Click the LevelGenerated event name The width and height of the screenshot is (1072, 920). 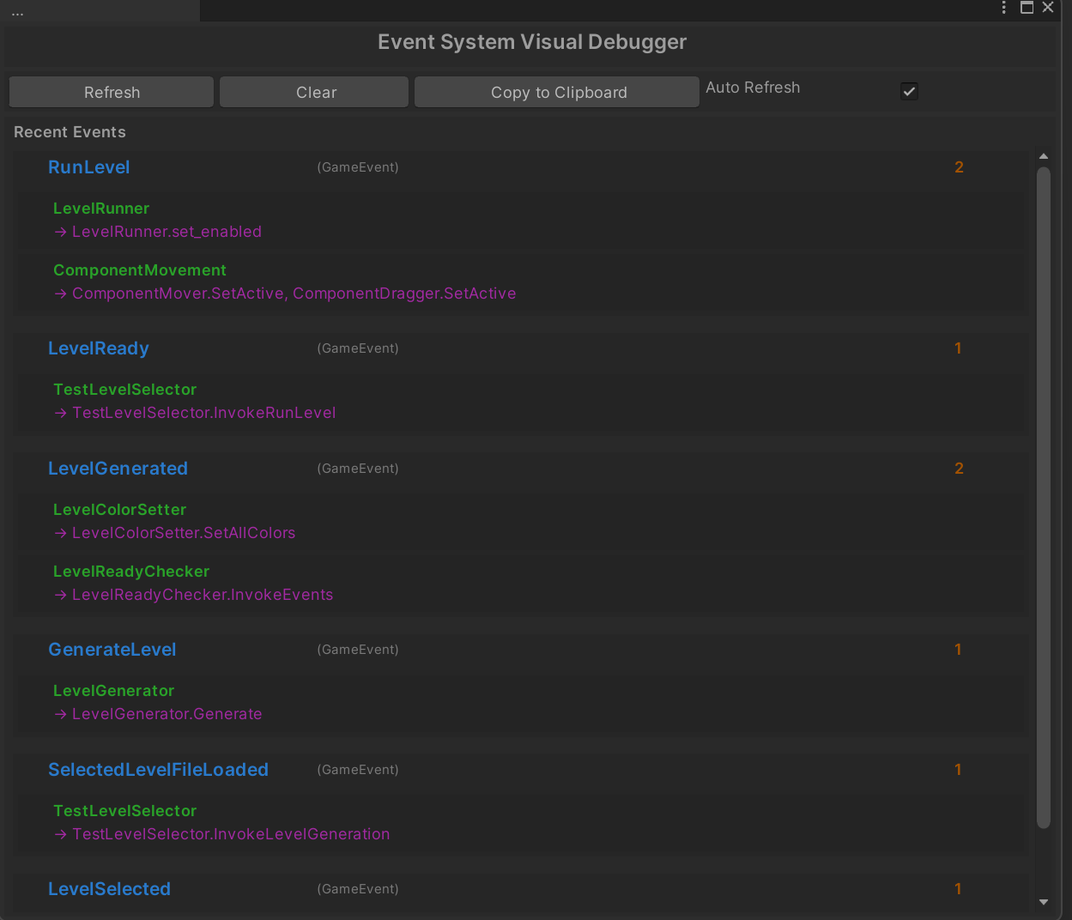click(118, 469)
